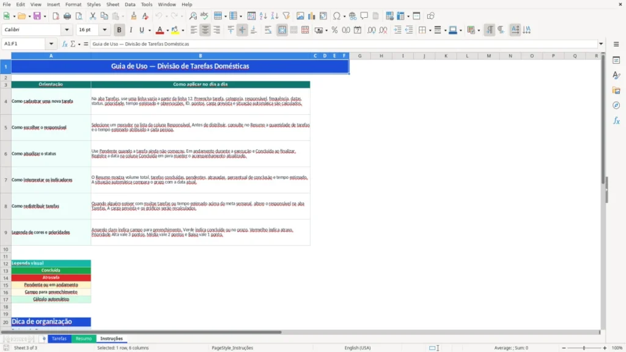Expand the font name dropdown

tap(67, 29)
